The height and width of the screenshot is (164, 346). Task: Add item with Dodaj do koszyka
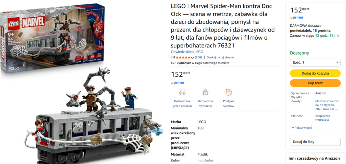(x=315, y=73)
